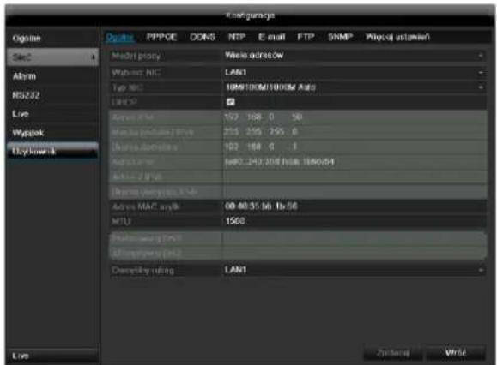The width and height of the screenshot is (497, 365).
Task: Open NIC type dropdown 10M/100M/1000M Auto
Action: pos(355,87)
